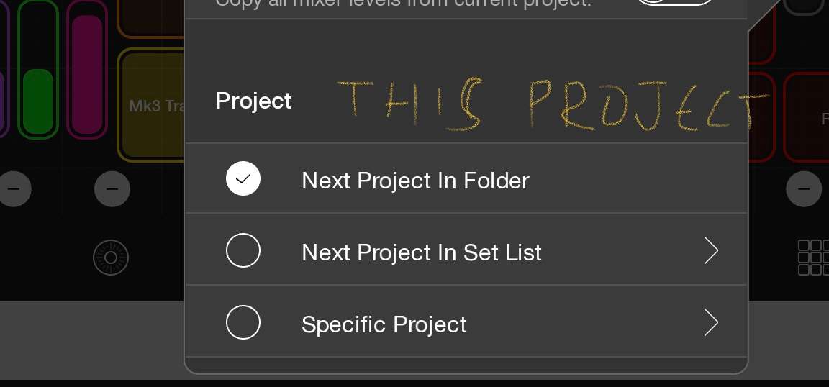Open the pad grid icon
The width and height of the screenshot is (829, 387).
coord(813,257)
